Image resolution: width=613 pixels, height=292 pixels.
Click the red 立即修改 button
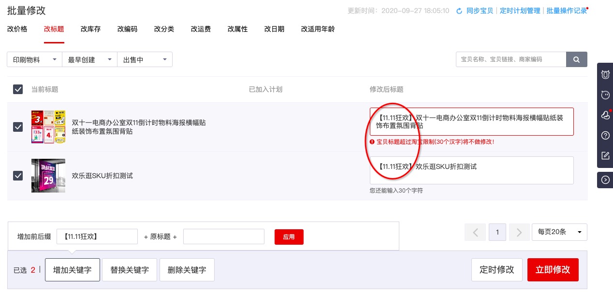coord(553,270)
